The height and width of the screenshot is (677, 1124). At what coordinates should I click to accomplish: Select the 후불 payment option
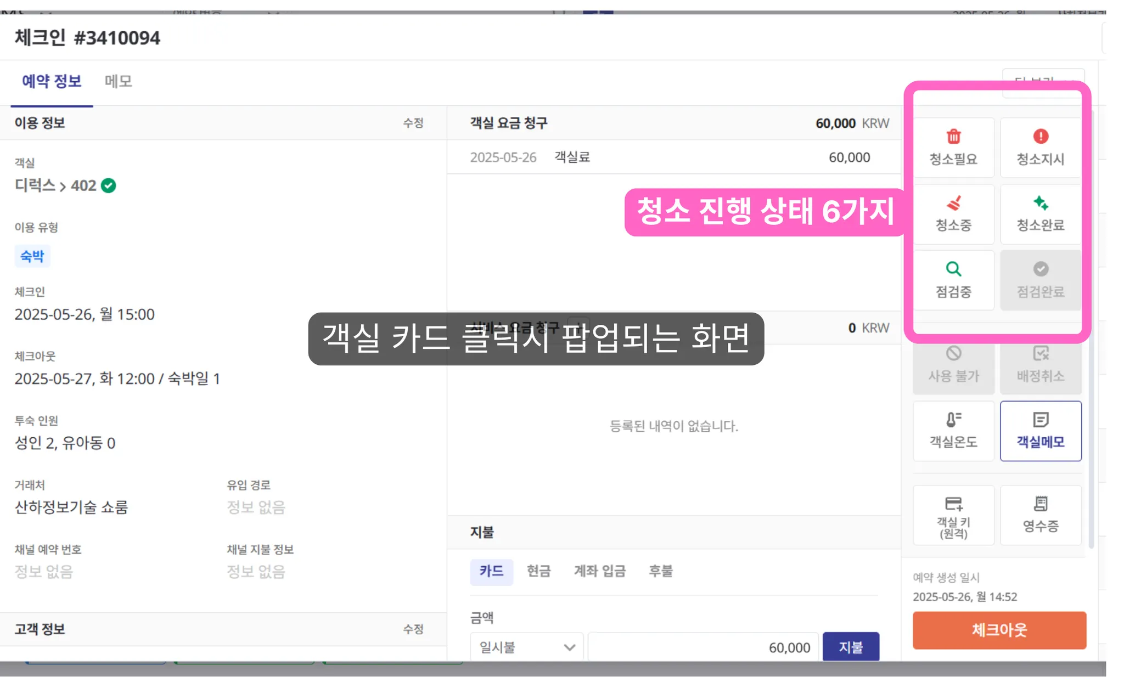point(660,571)
